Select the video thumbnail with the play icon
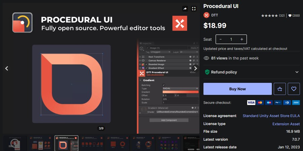Screen dimensions: 303x151 pos(15,143)
